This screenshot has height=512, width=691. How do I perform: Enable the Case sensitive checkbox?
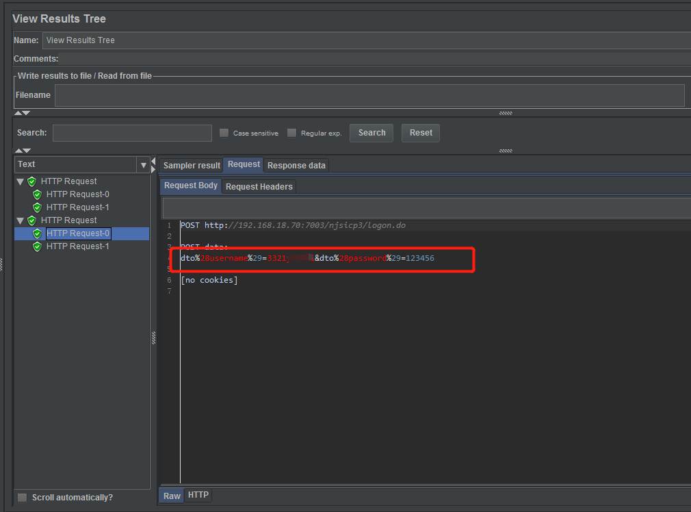coord(224,133)
